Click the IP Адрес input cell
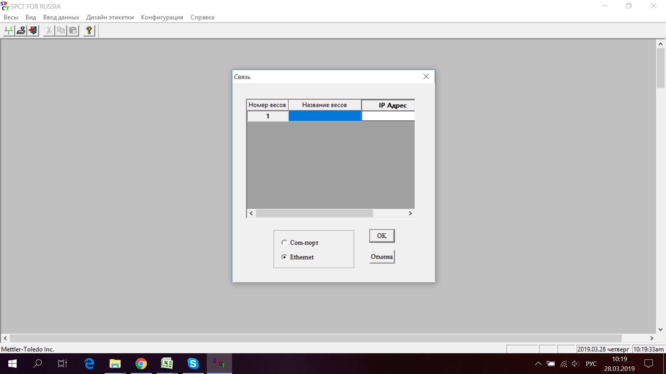666x374 pixels. pos(388,116)
